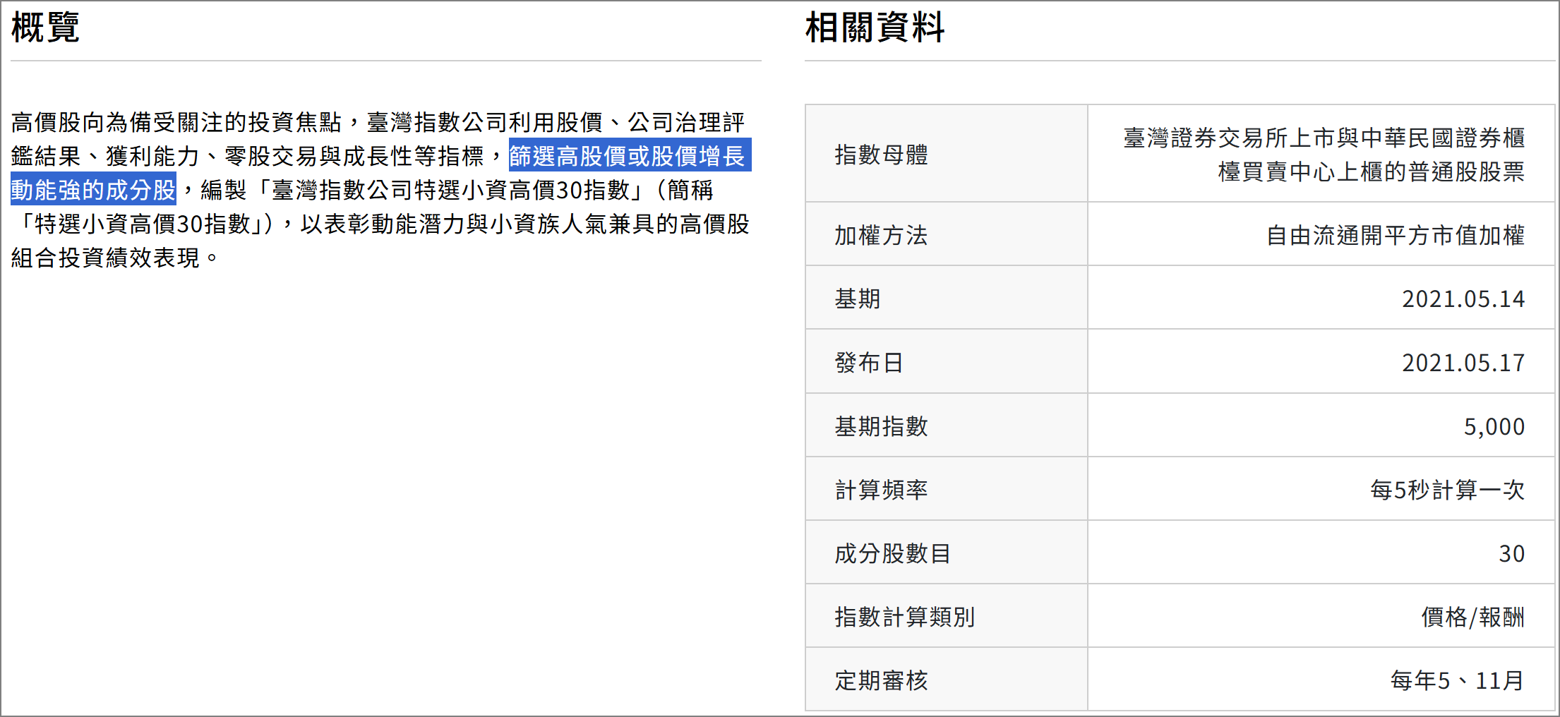This screenshot has width=1560, height=717.
Task: Click the highlighted text 動能強的成分股
Action: tap(93, 189)
